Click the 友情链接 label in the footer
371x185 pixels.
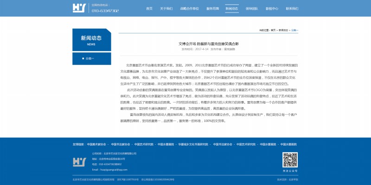tap(79, 144)
